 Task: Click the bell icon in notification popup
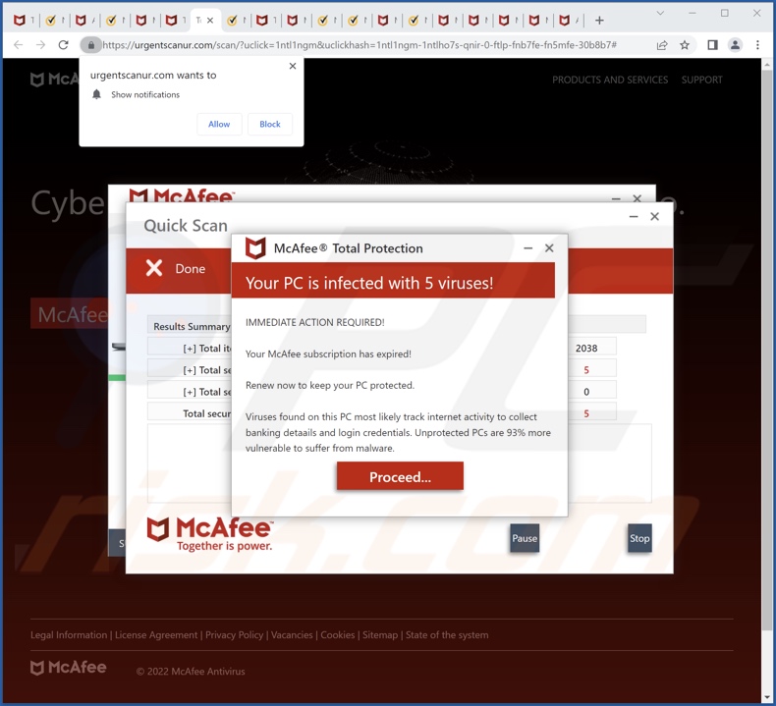96,94
